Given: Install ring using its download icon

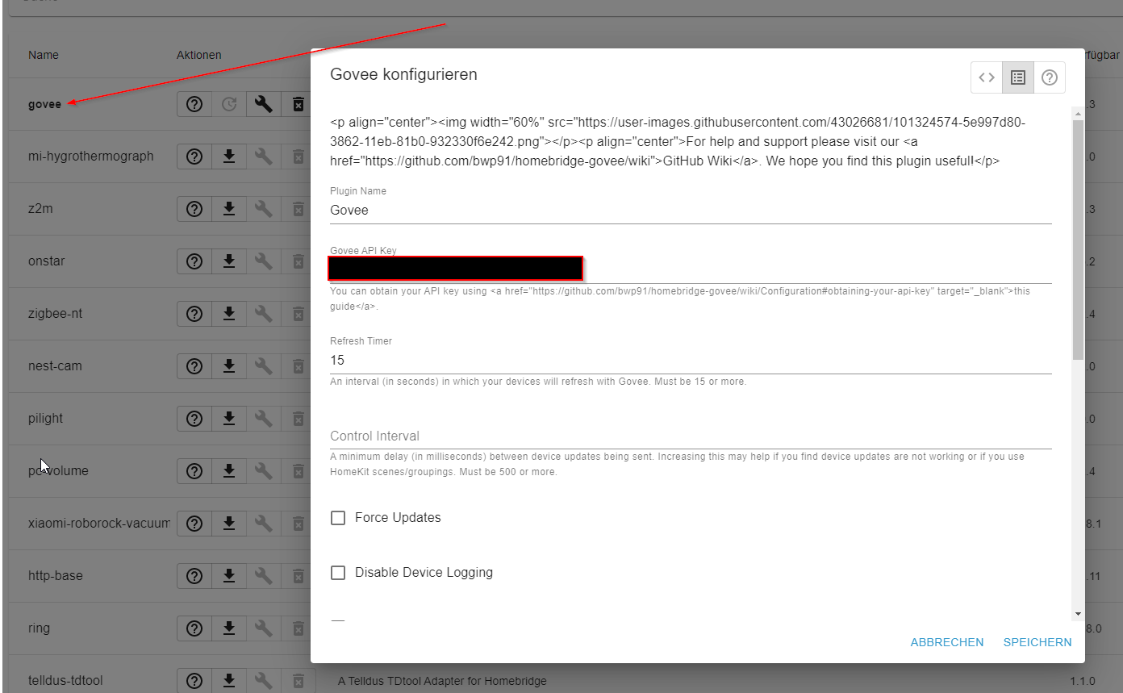Looking at the screenshot, I should 229,628.
